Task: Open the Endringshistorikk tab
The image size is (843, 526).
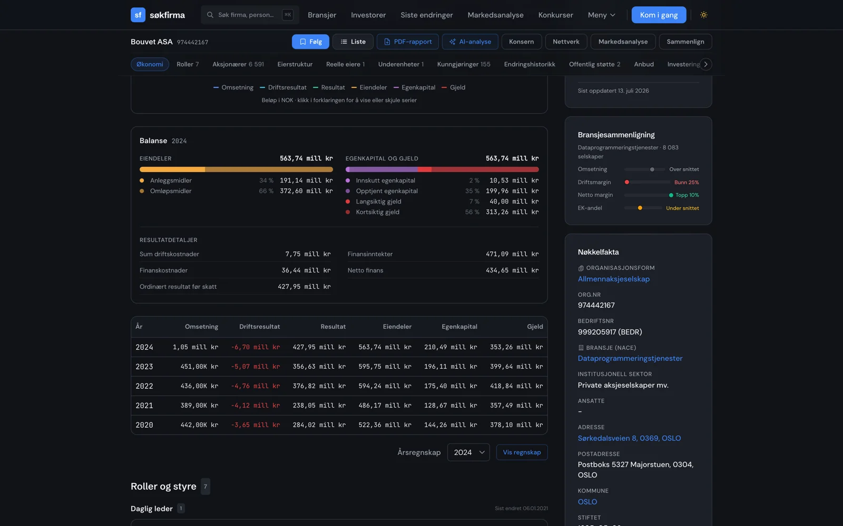Action: [530, 64]
